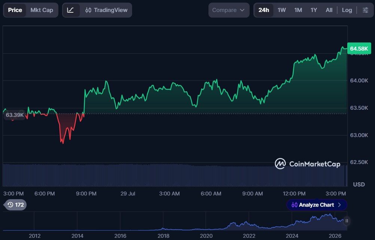
Task: Select the Price tab
Action: (x=15, y=10)
